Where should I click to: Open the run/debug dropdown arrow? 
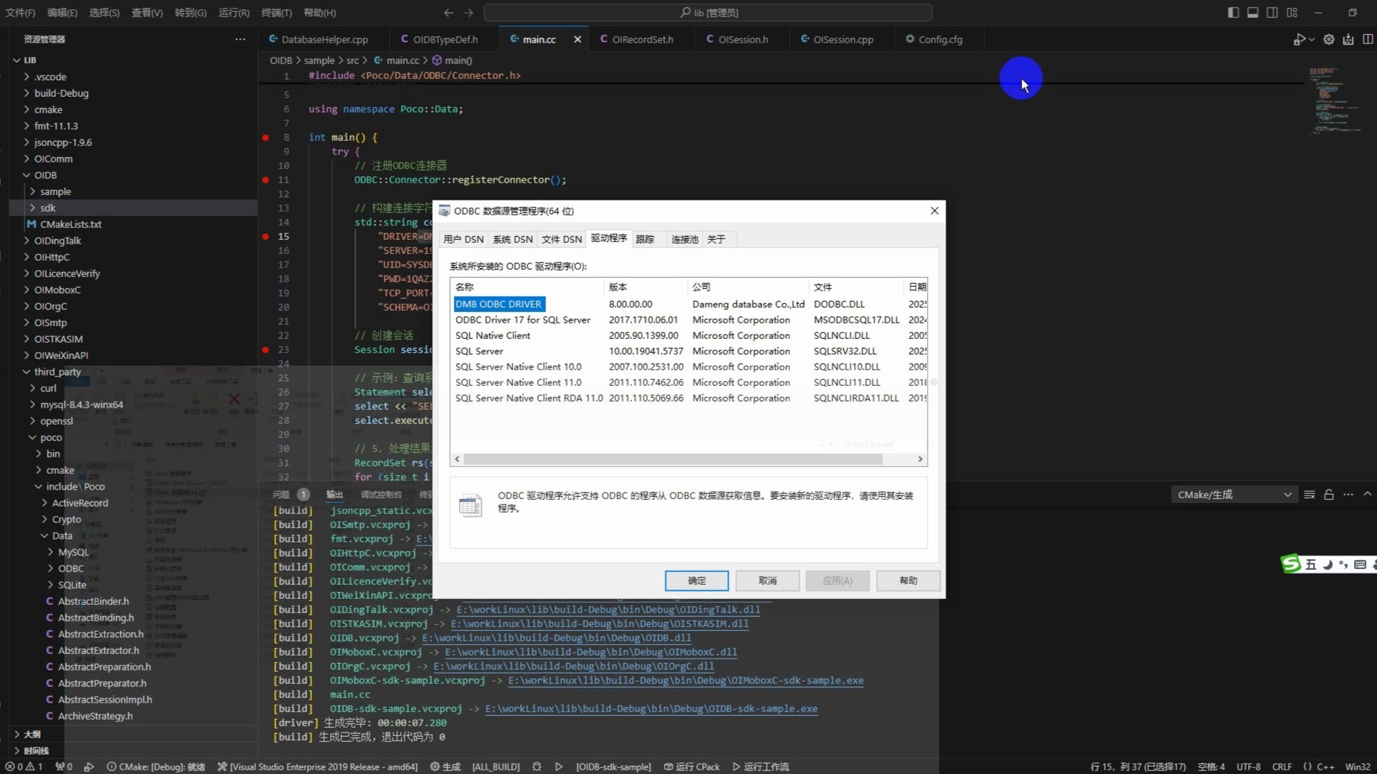click(x=1311, y=39)
